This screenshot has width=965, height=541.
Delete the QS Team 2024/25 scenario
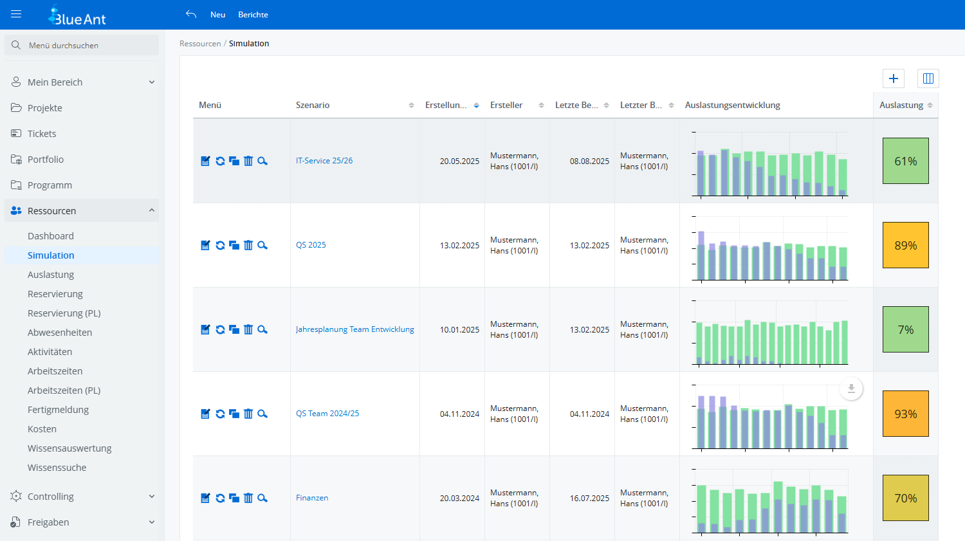coord(248,414)
